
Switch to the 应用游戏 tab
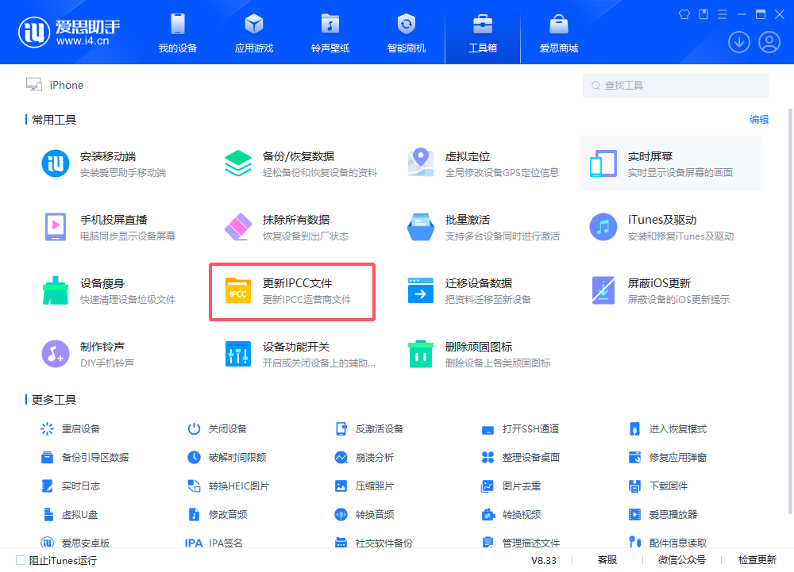[252, 32]
